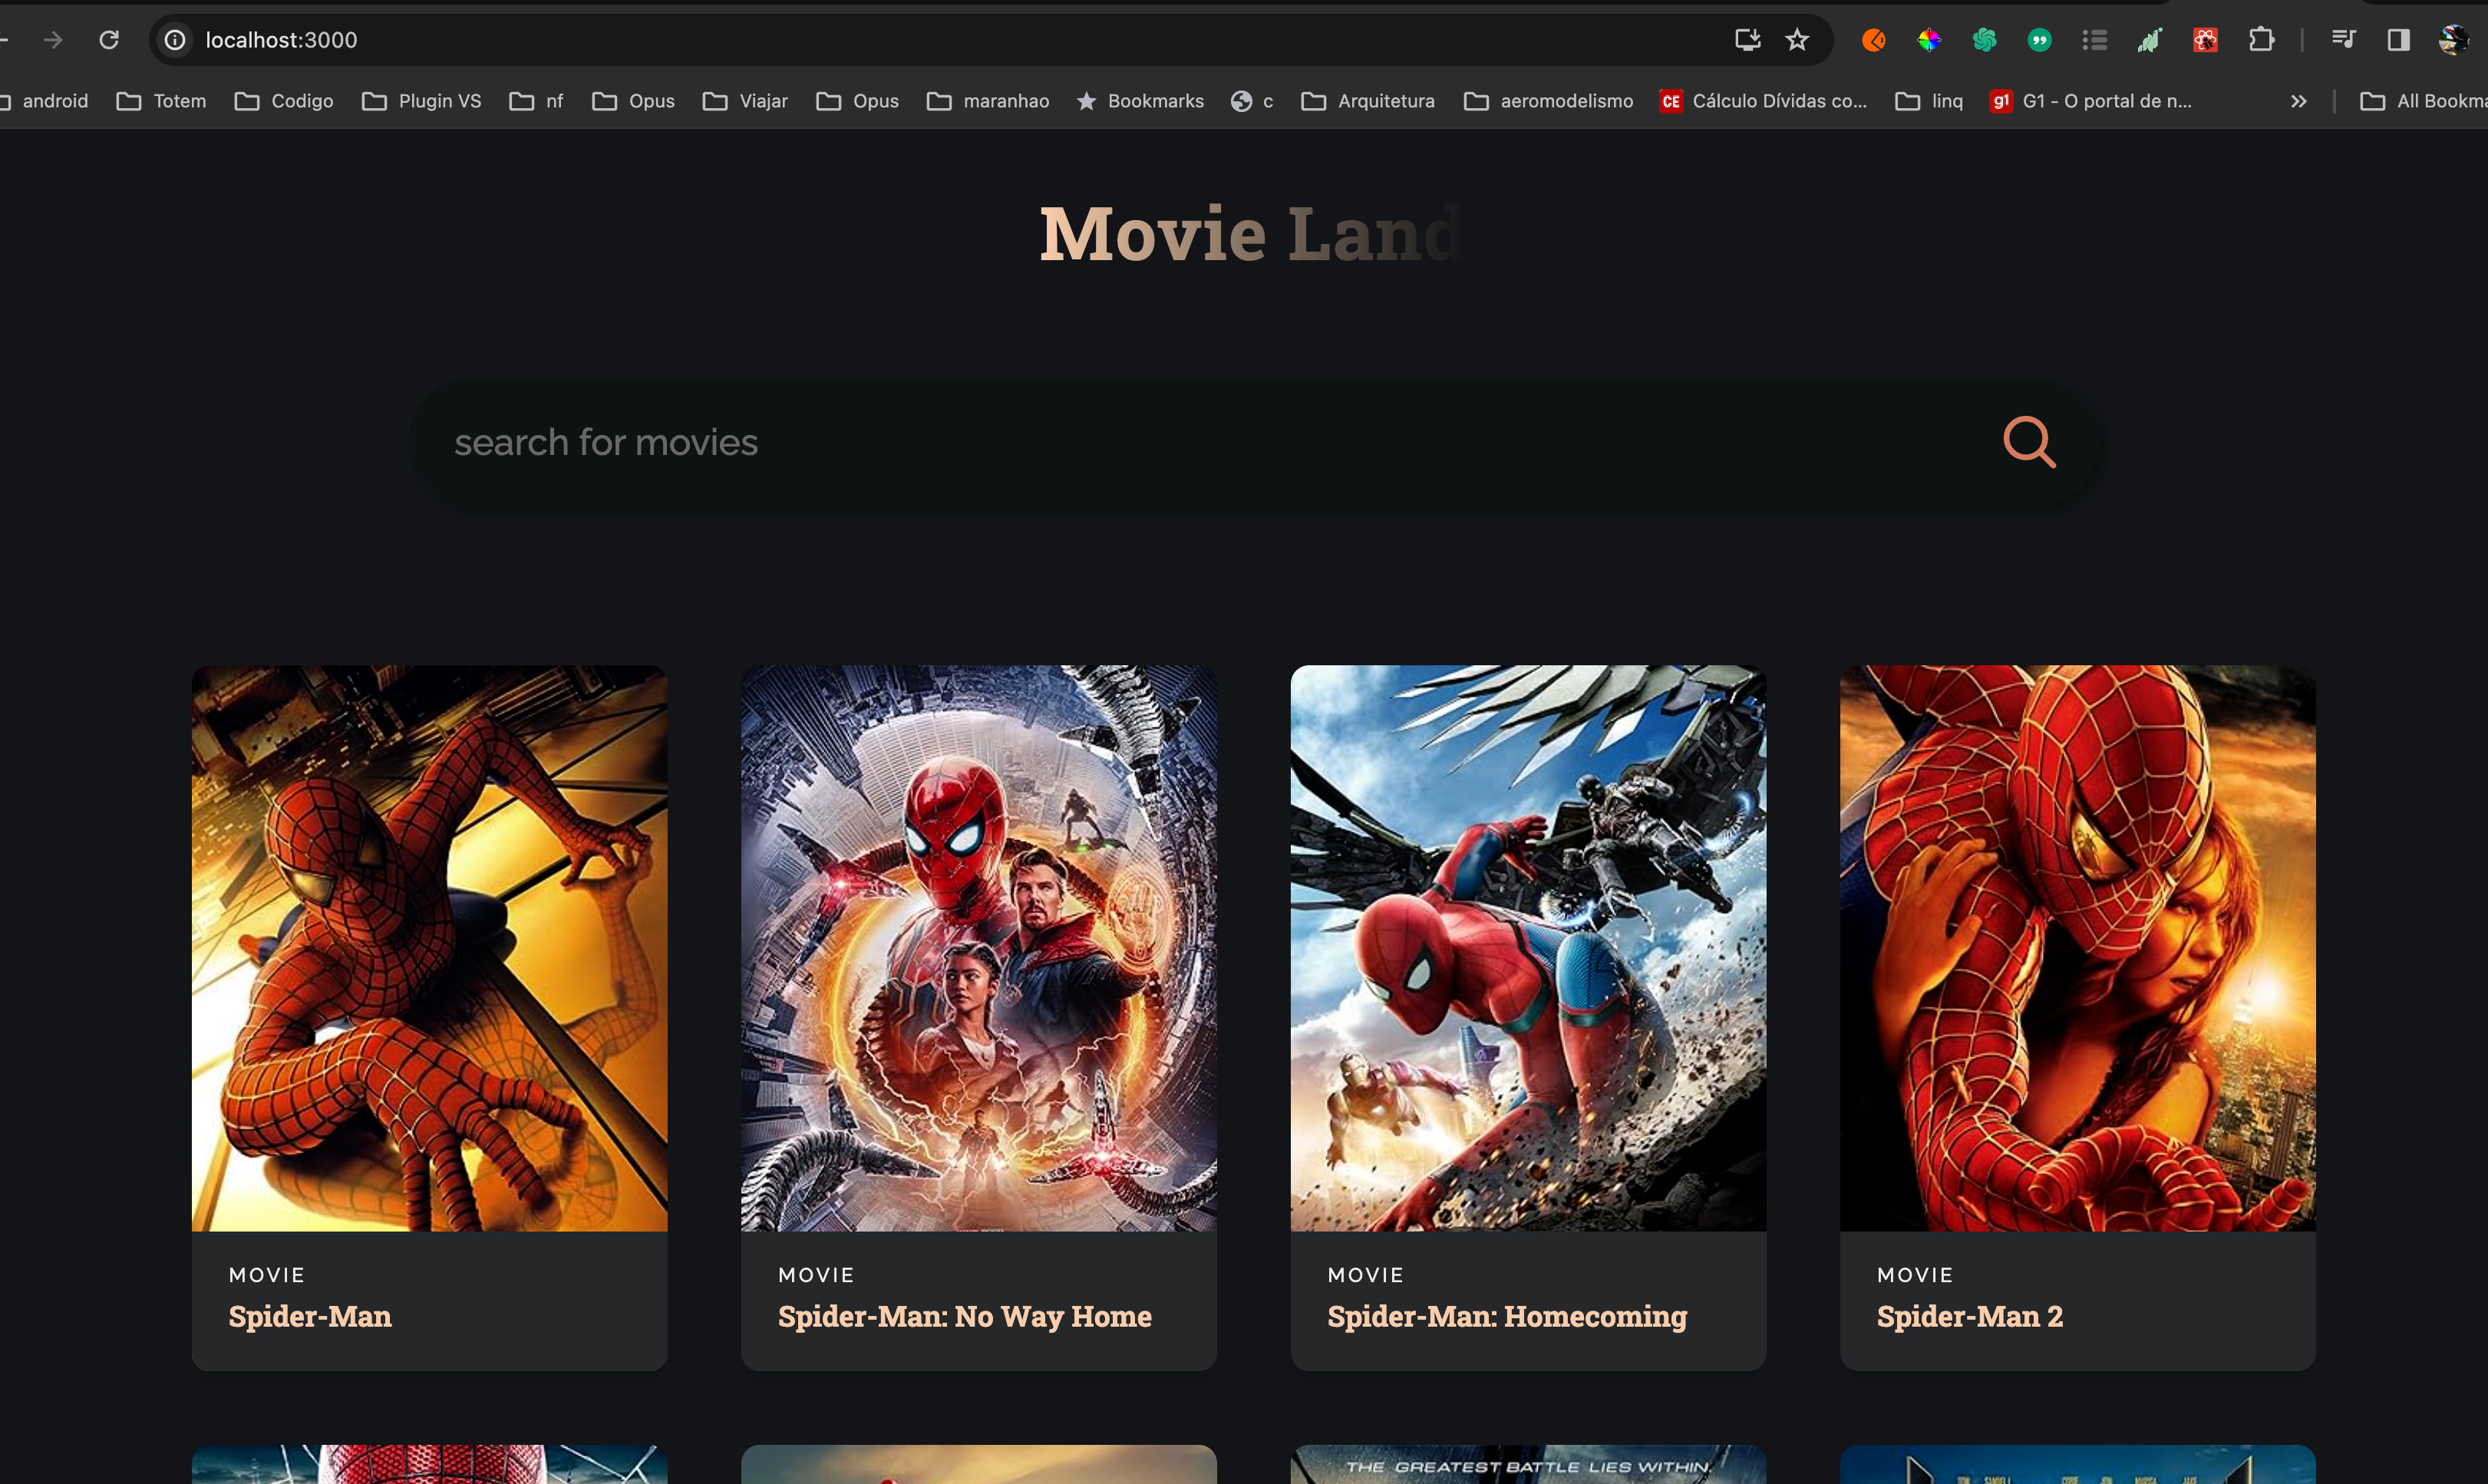The height and width of the screenshot is (1484, 2488).
Task: Select the Spider-Man: No Way Home poster
Action: pyautogui.click(x=978, y=947)
